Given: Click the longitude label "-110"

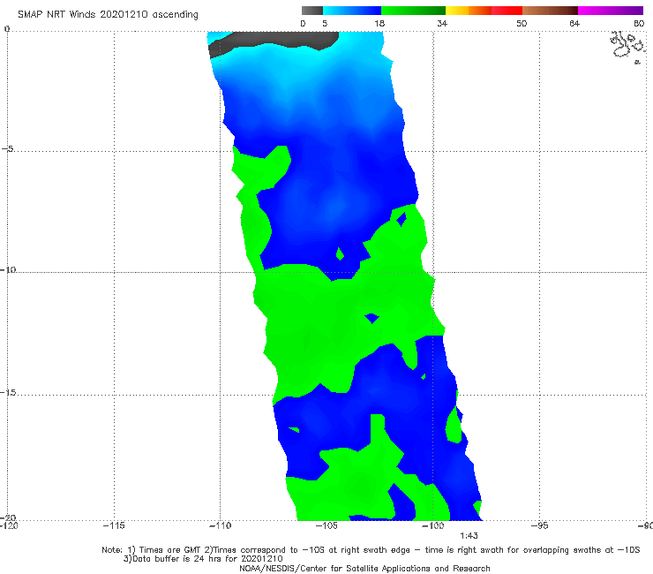Looking at the screenshot, I should tap(220, 525).
